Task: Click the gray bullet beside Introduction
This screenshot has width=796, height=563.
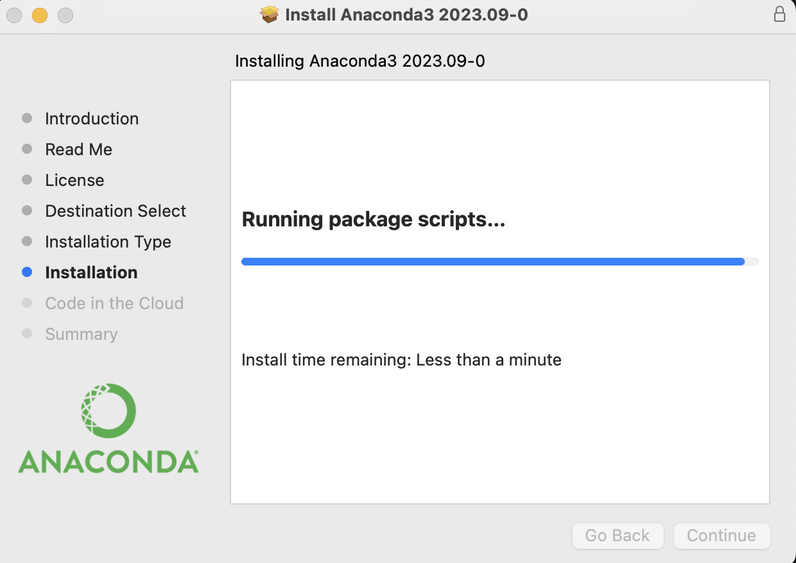Action: tap(27, 118)
